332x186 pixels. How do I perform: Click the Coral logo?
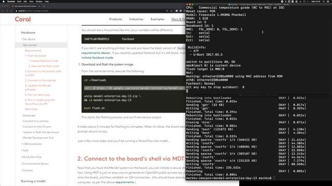pos(23,19)
